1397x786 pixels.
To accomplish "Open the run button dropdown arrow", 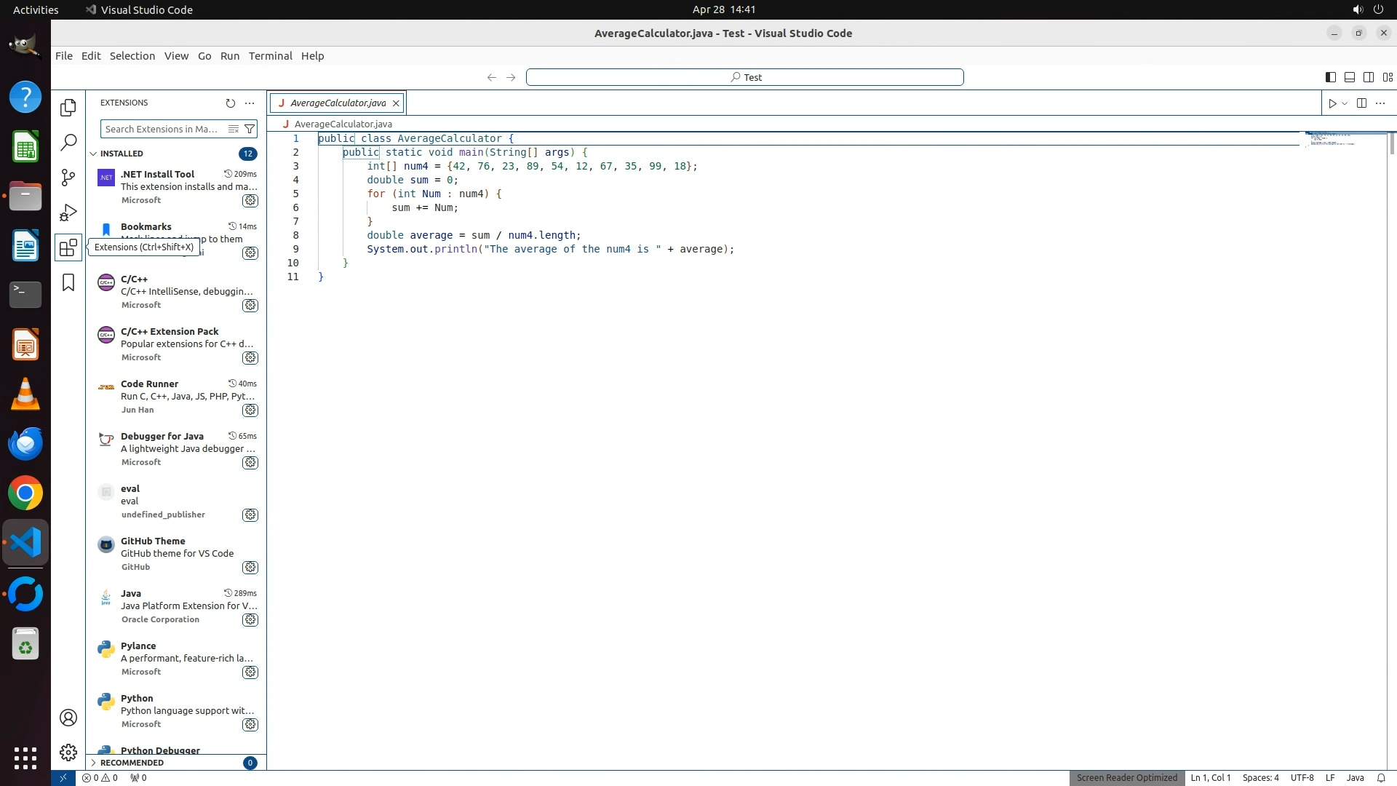I will click(1345, 103).
